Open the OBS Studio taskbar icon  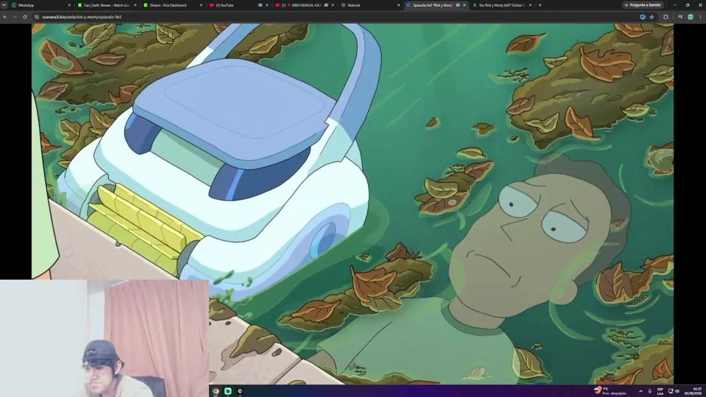(x=240, y=391)
